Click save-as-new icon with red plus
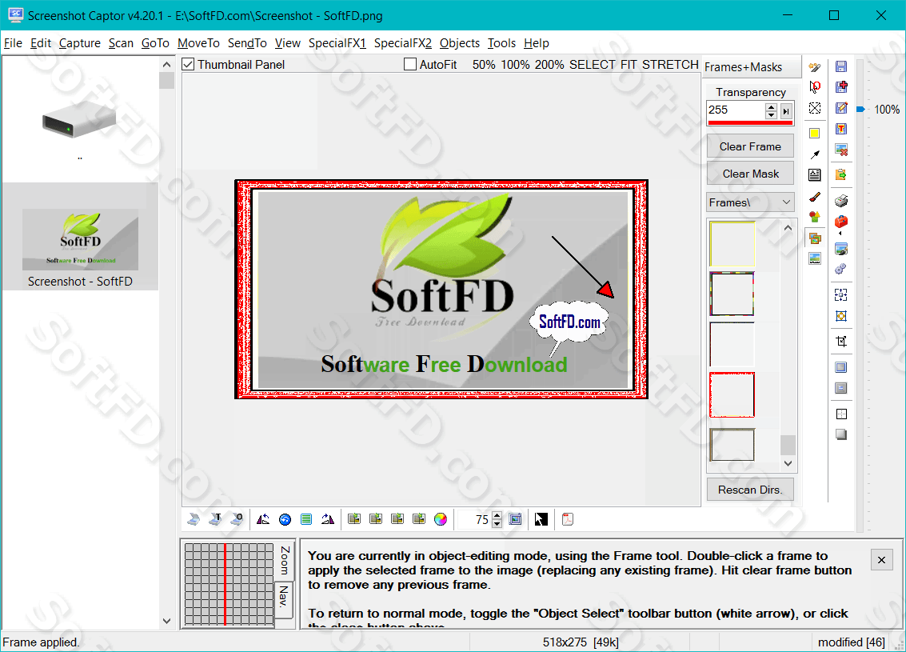 pos(841,86)
